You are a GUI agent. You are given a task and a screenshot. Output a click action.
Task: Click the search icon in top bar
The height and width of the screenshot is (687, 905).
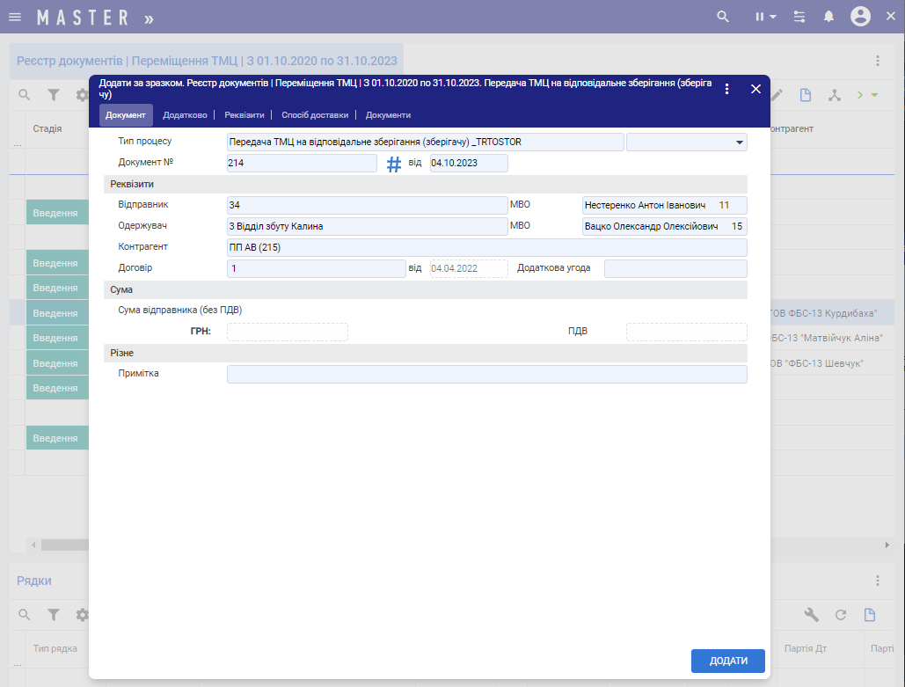tap(723, 17)
